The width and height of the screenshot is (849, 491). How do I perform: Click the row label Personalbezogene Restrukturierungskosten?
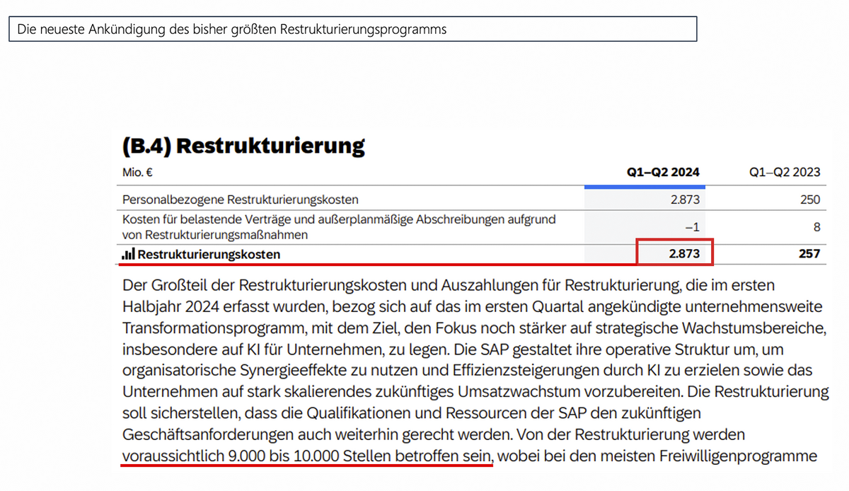coord(241,200)
